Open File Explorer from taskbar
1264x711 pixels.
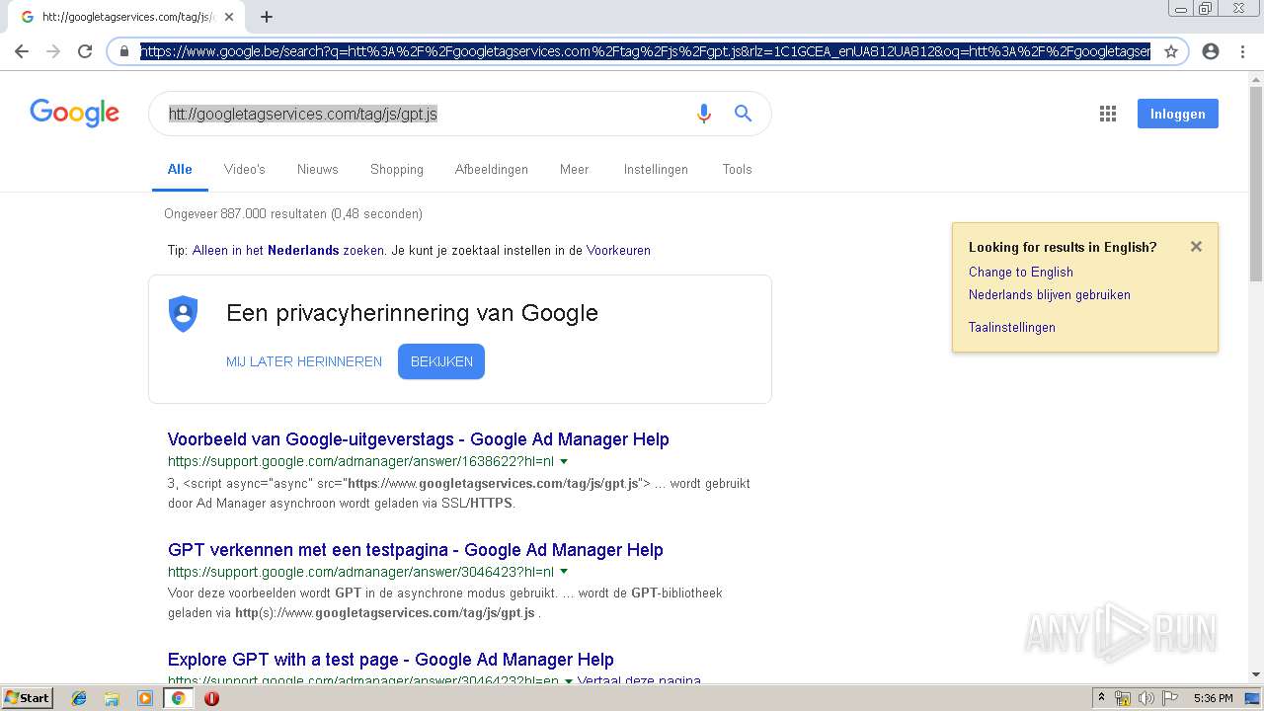112,698
